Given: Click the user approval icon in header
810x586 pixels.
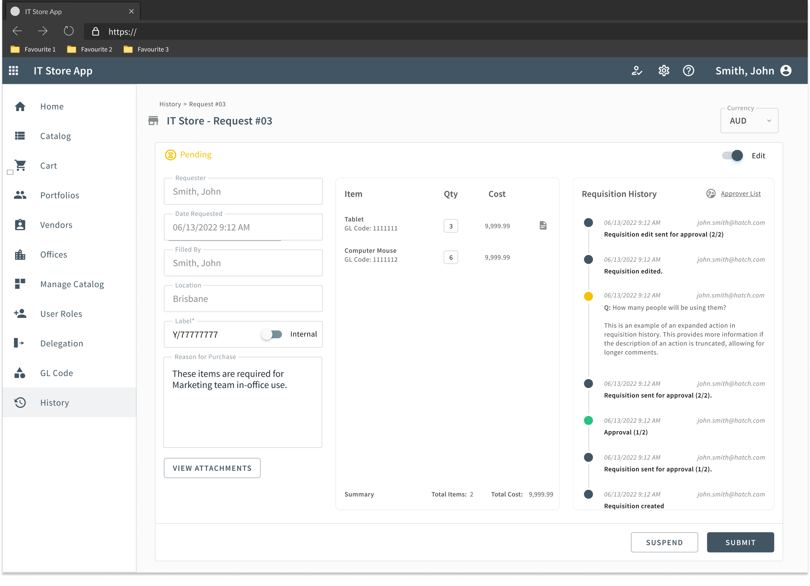Looking at the screenshot, I should click(637, 71).
